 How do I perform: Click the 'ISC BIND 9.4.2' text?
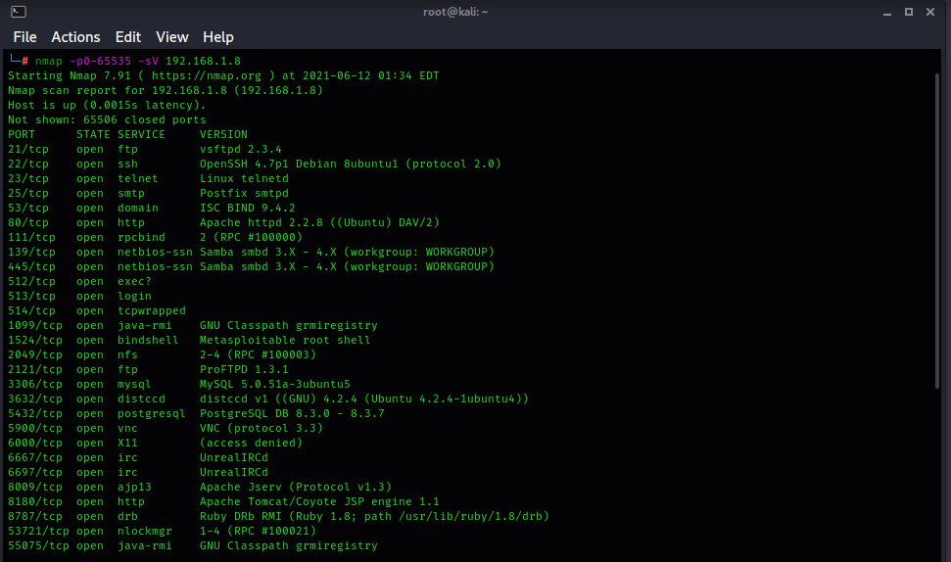pos(248,208)
